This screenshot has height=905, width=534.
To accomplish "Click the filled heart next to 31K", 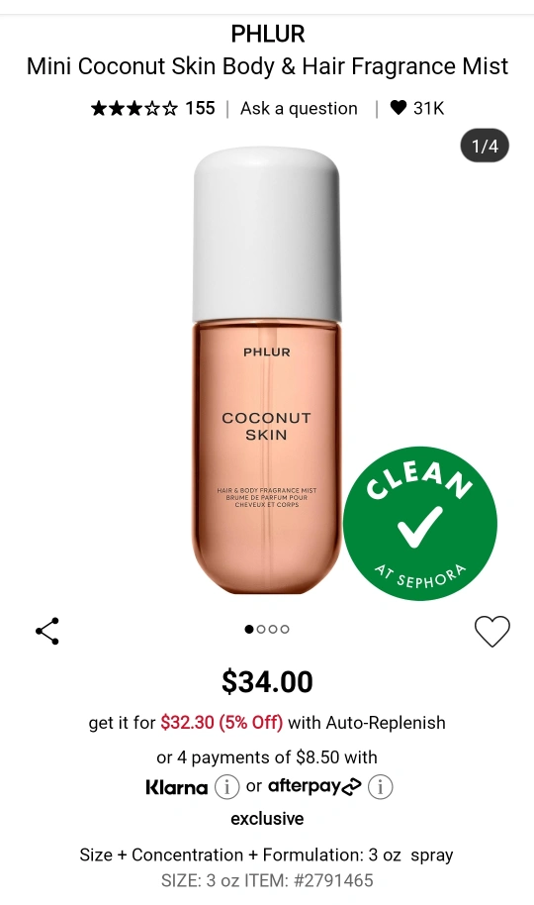I will (x=399, y=107).
